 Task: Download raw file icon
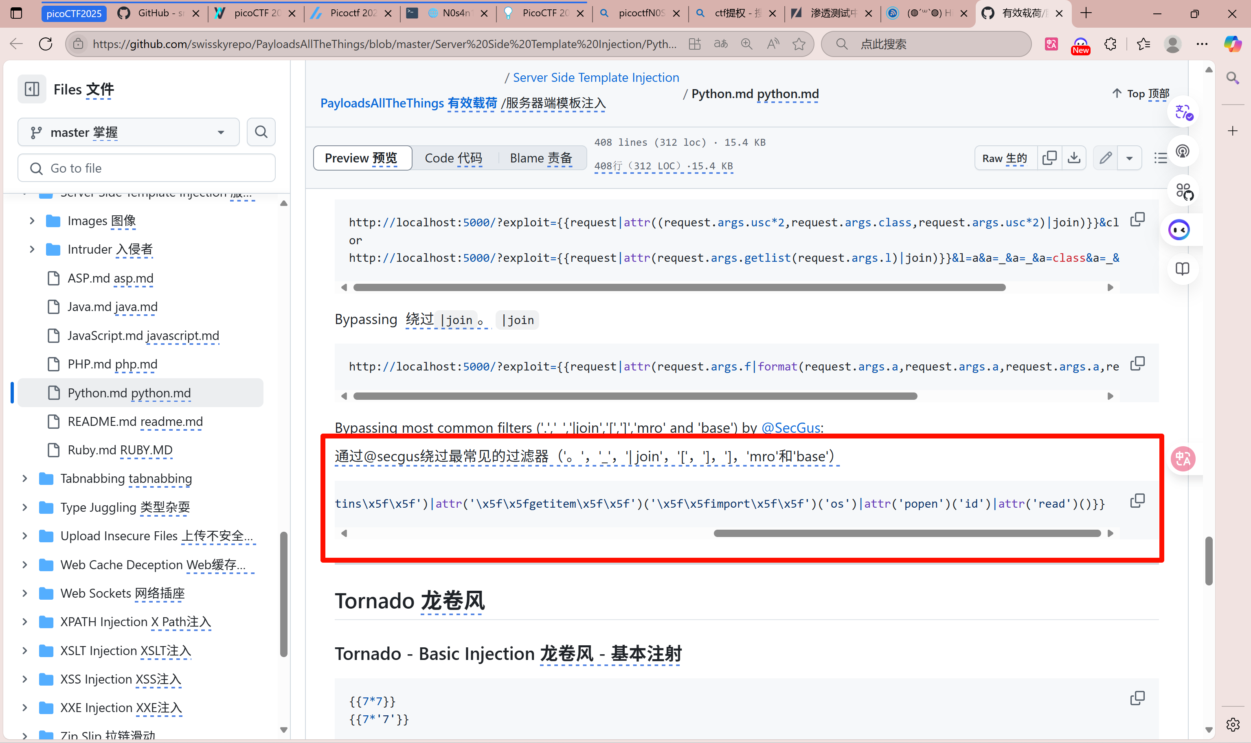1074,158
